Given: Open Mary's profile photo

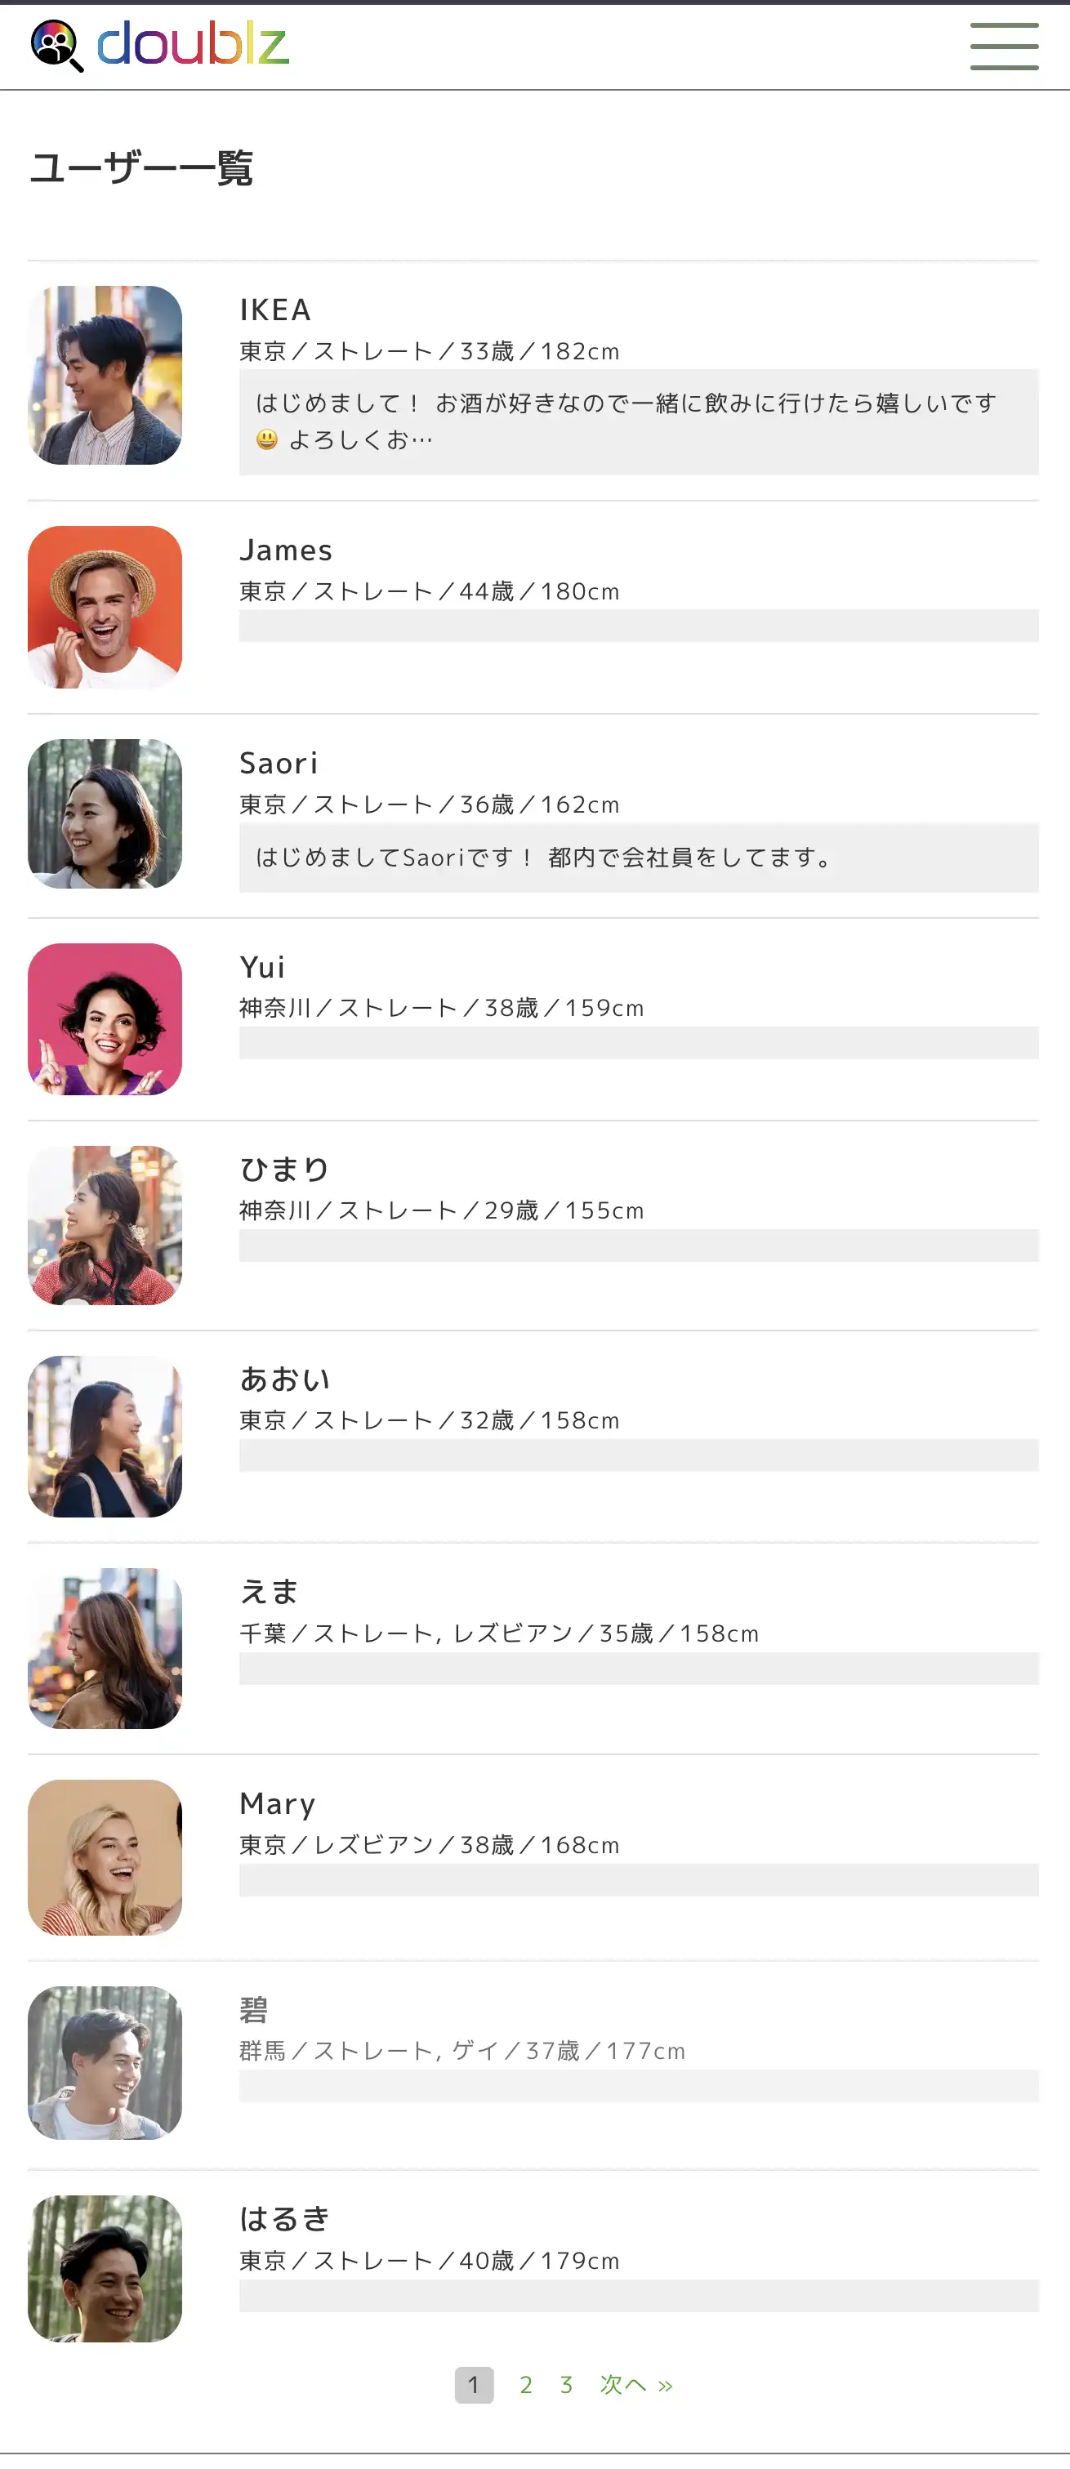Looking at the screenshot, I should [x=105, y=1857].
